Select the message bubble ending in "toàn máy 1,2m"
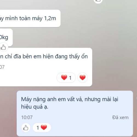The height and width of the screenshot is (137, 137). click(30, 18)
